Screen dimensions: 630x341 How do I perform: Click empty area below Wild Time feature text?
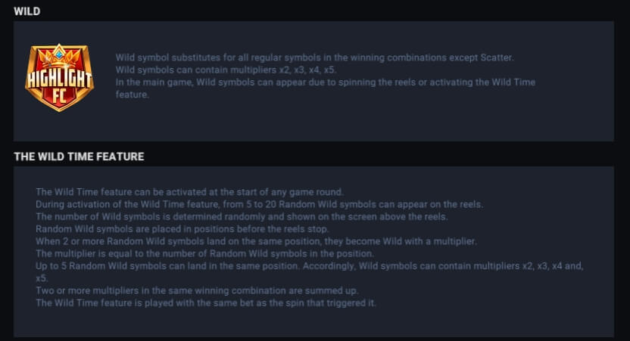[x=313, y=323]
